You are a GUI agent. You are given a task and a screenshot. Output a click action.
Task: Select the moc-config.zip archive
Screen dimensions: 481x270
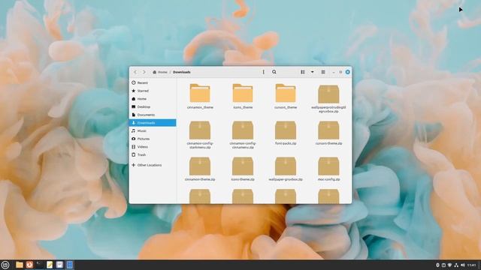click(328, 168)
